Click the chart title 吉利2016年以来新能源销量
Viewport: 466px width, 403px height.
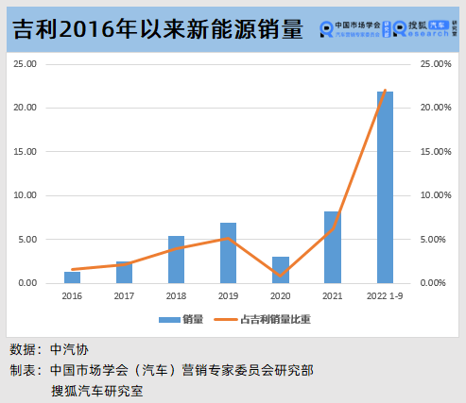pyautogui.click(x=158, y=29)
